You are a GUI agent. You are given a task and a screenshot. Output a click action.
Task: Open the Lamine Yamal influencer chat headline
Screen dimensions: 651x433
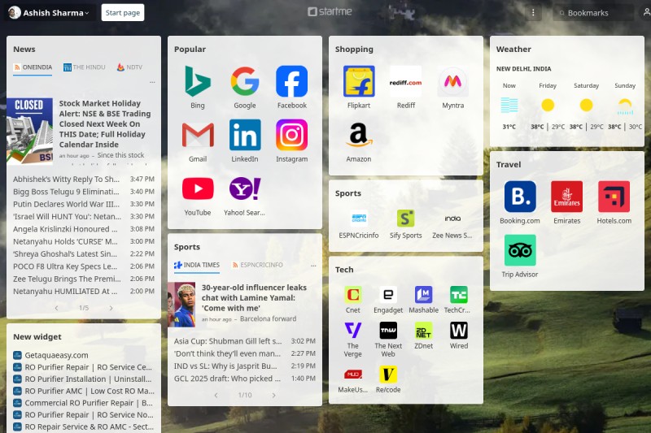coord(254,297)
